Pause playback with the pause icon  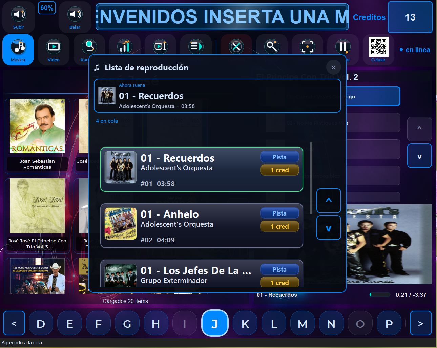point(343,47)
